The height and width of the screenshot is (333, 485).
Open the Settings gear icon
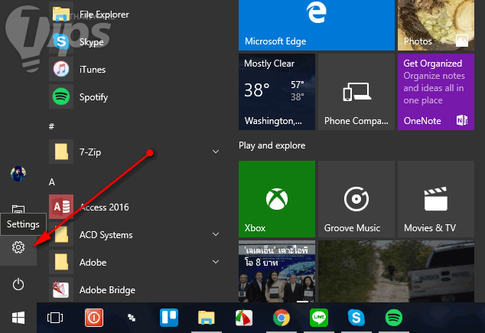click(18, 247)
